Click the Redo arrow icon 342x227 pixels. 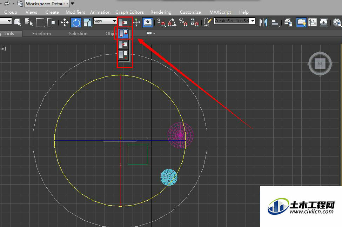(7, 4)
